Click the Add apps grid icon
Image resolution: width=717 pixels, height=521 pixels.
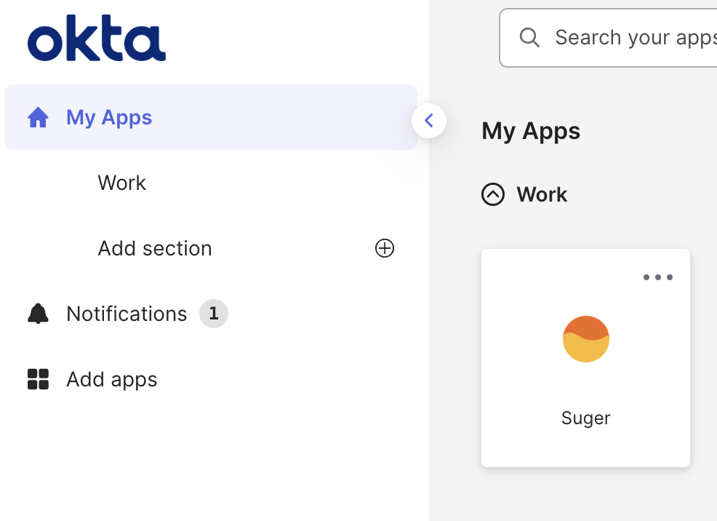click(x=38, y=379)
